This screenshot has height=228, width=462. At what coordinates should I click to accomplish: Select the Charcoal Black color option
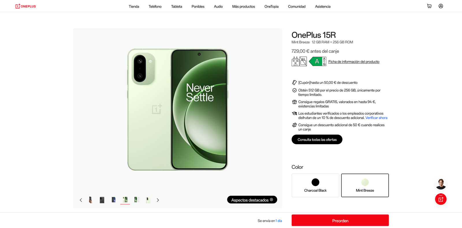pos(315,185)
